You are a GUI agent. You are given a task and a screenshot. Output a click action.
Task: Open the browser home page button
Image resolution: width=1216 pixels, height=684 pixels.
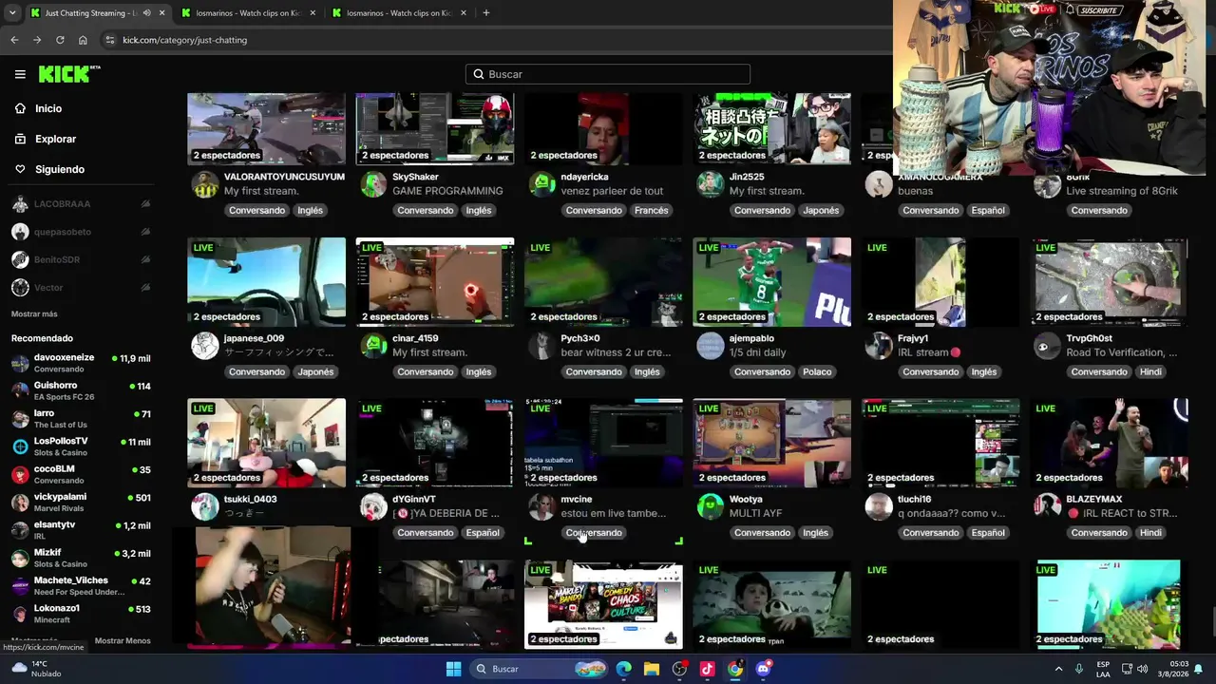tap(83, 40)
